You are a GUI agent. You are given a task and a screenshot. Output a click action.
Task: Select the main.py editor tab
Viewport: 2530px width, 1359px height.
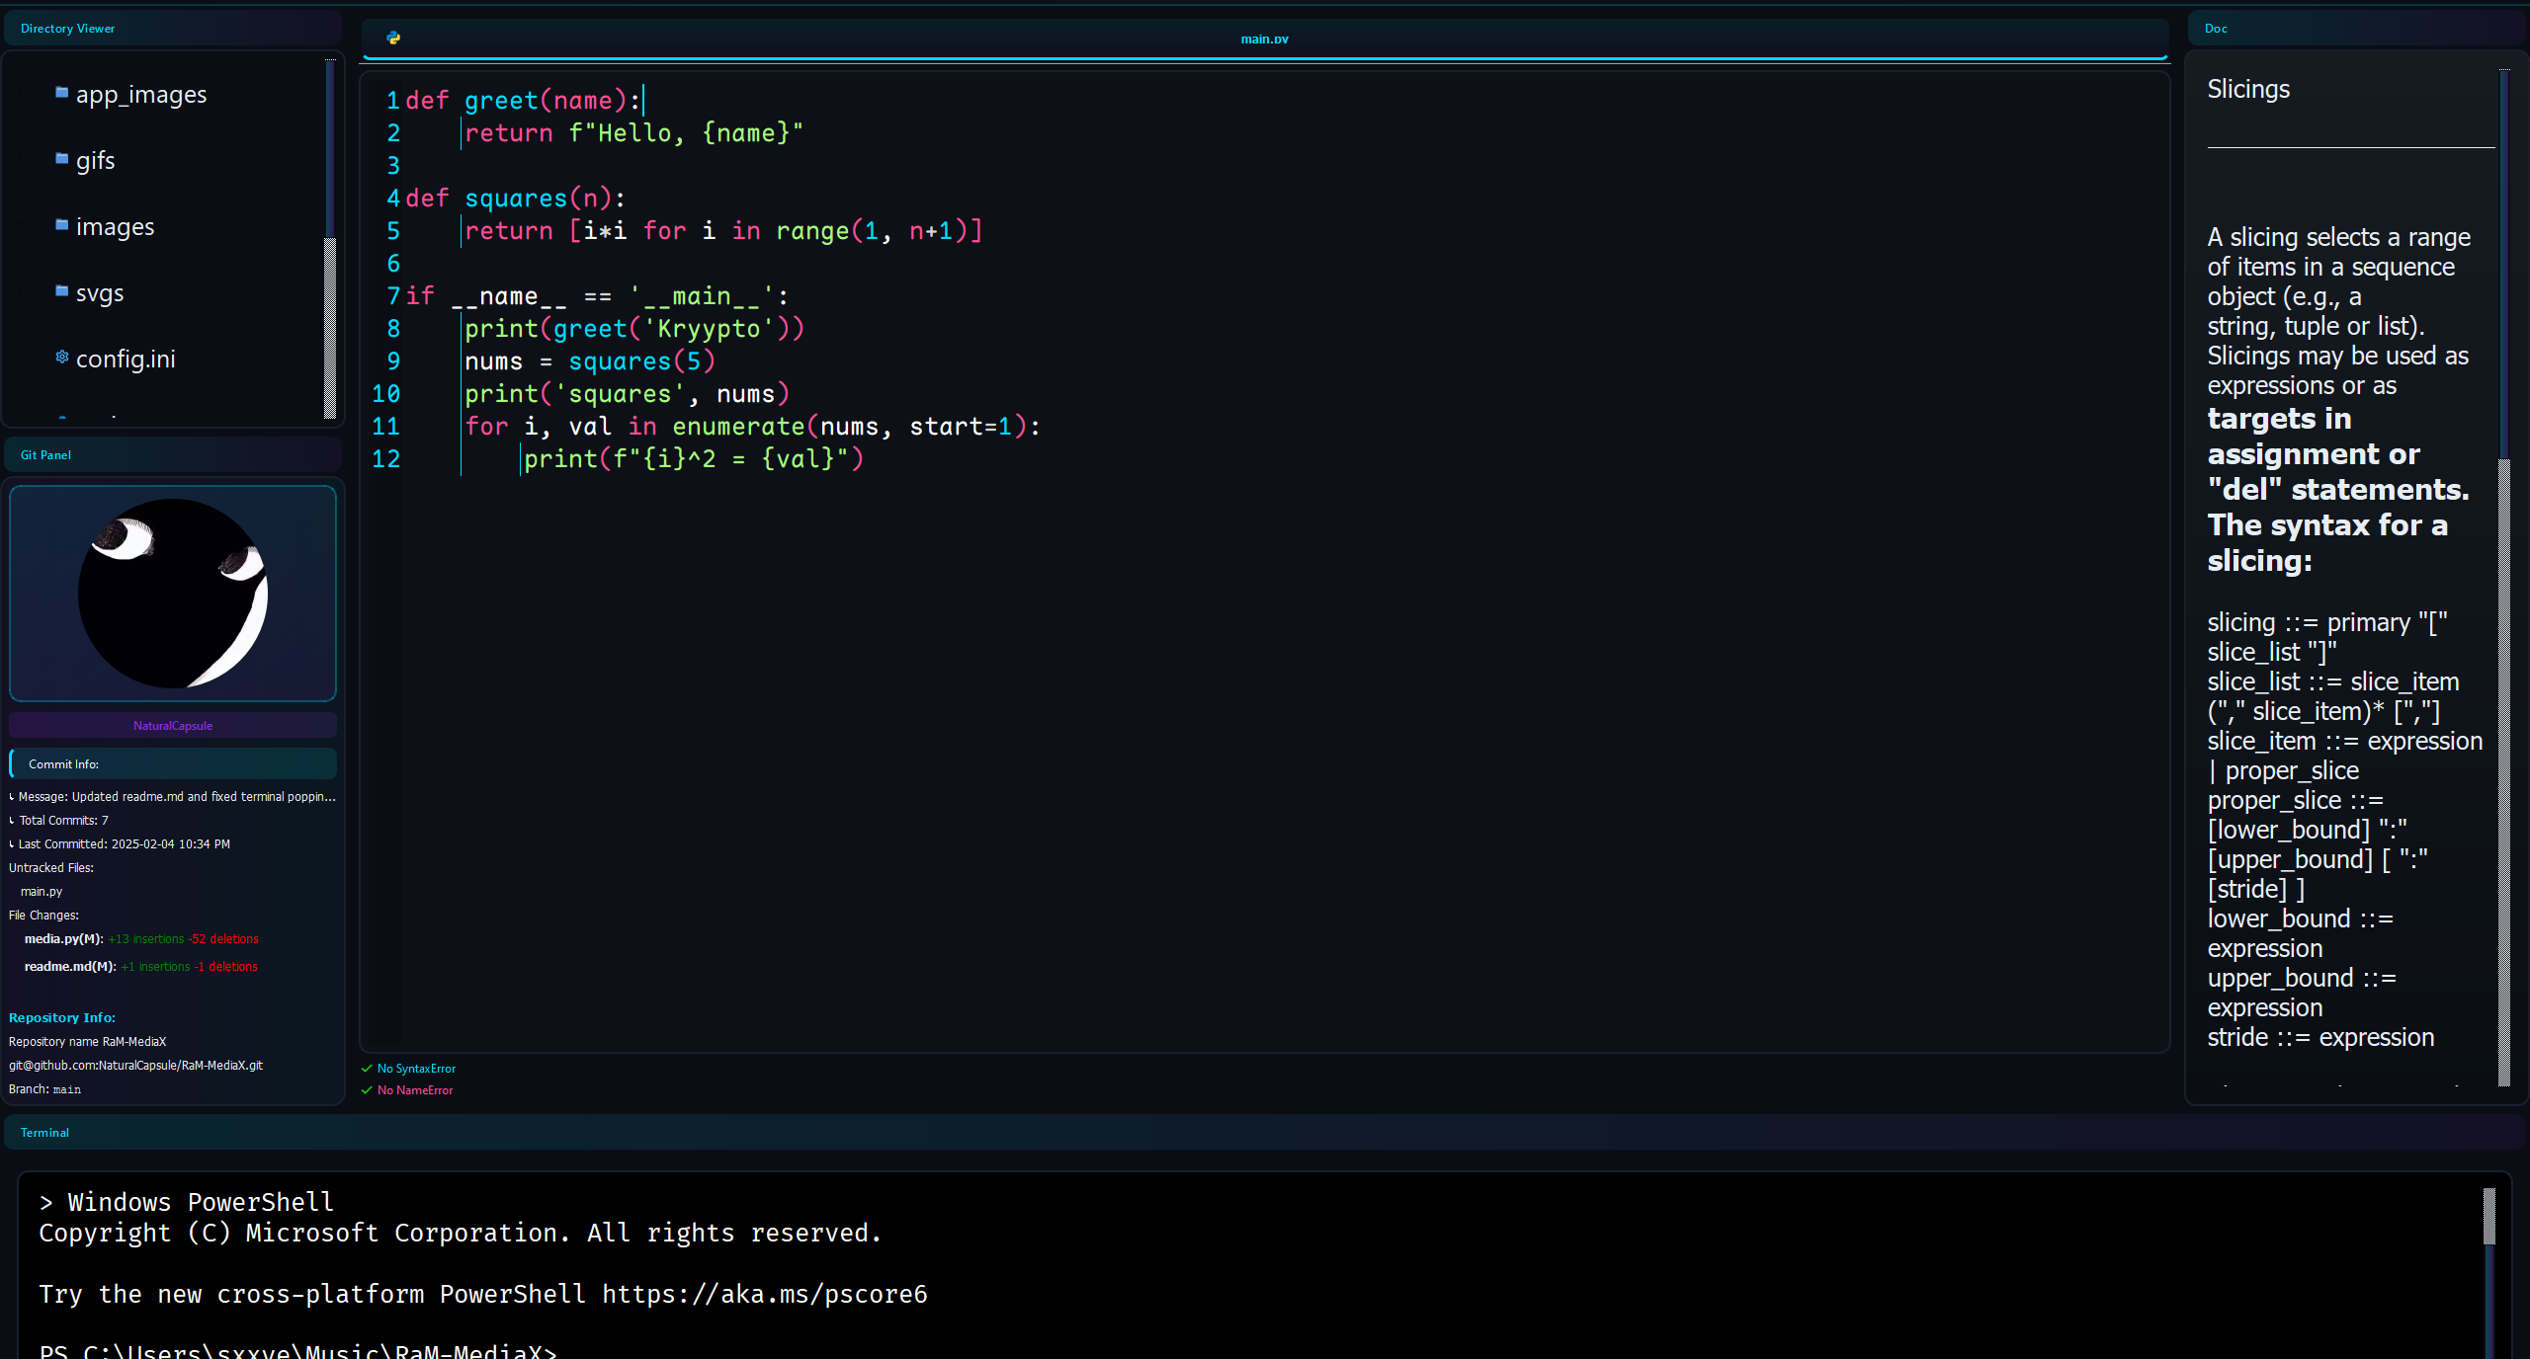(x=1264, y=40)
